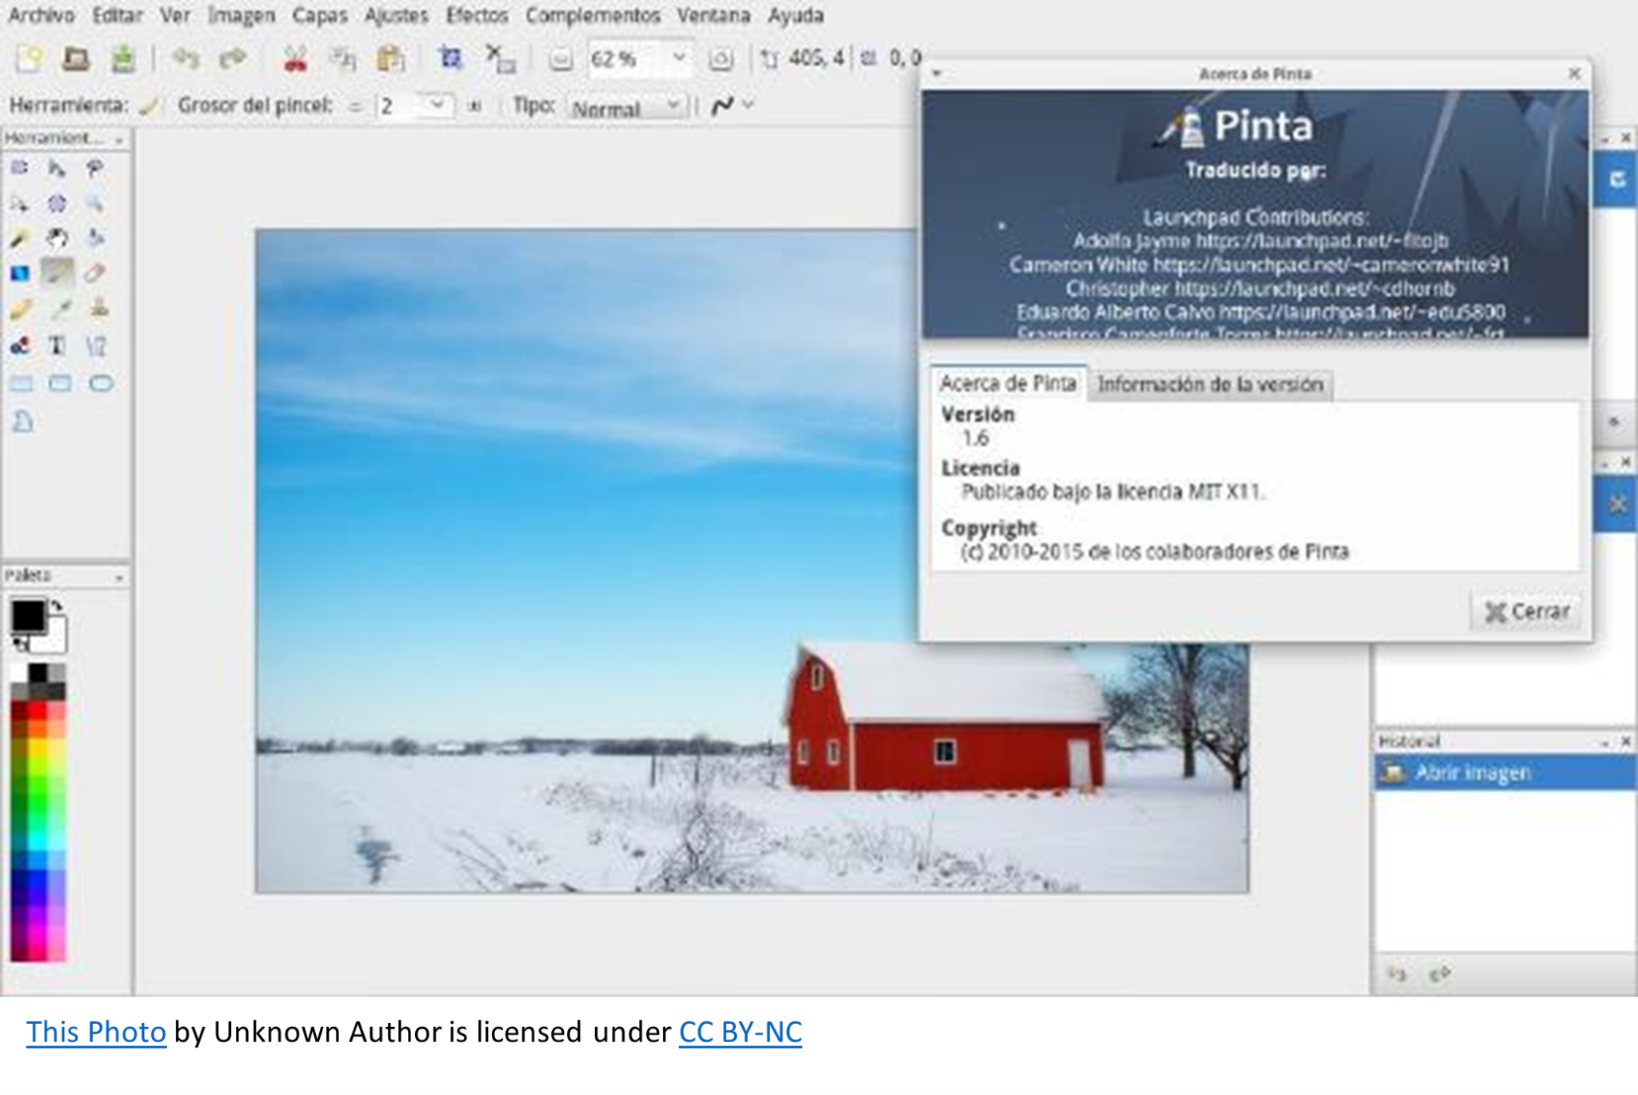
Task: Activate the Eraser tool
Action: point(96,273)
